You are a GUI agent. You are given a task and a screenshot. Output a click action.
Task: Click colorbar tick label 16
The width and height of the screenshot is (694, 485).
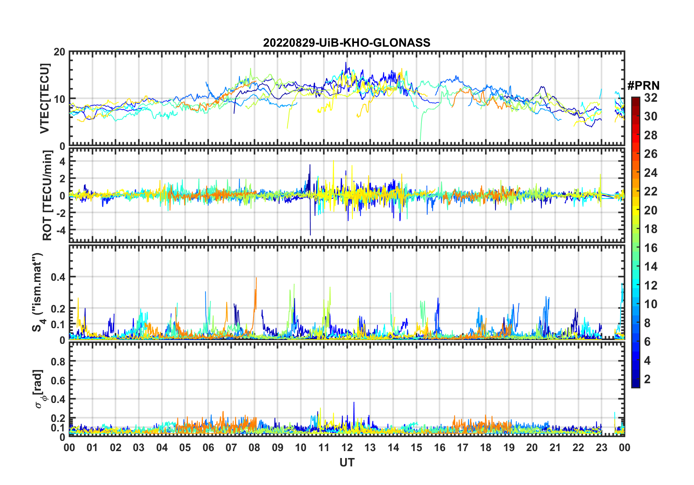pyautogui.click(x=651, y=248)
